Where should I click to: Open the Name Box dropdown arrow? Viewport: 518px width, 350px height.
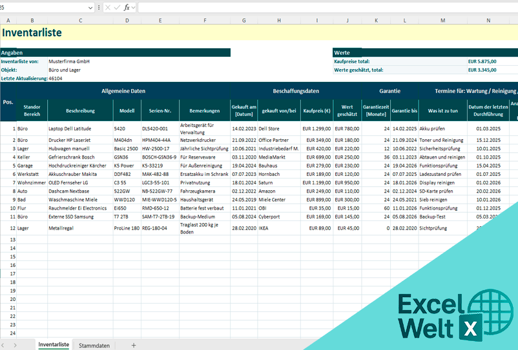click(x=89, y=8)
